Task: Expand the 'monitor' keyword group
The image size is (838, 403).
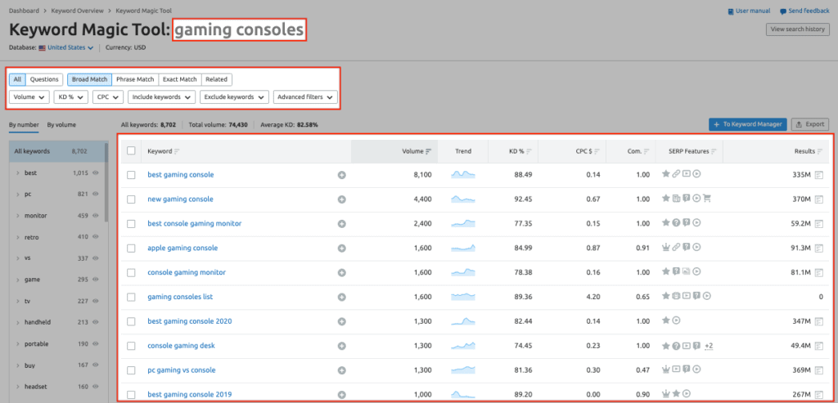Action: (18, 216)
